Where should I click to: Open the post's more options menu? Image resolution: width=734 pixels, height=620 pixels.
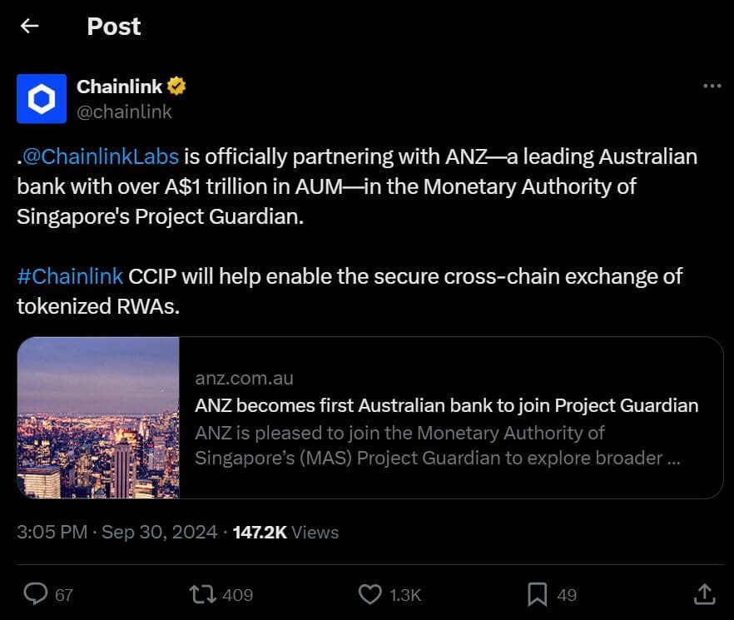tap(712, 85)
